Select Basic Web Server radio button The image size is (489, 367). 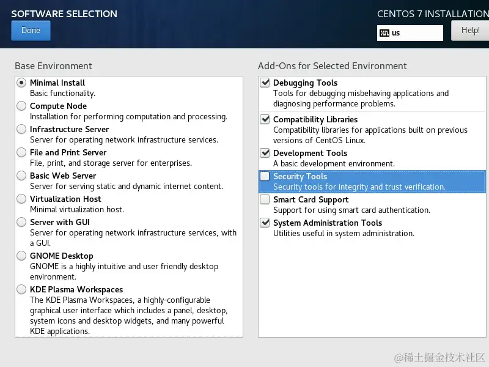21,176
